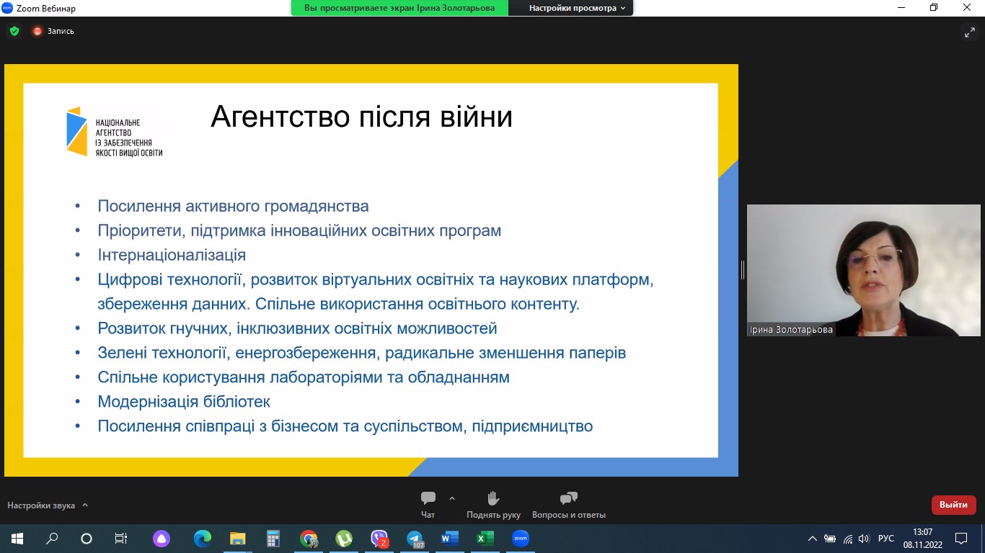Open the Chat panel icon
This screenshot has width=985, height=553.
(x=428, y=498)
